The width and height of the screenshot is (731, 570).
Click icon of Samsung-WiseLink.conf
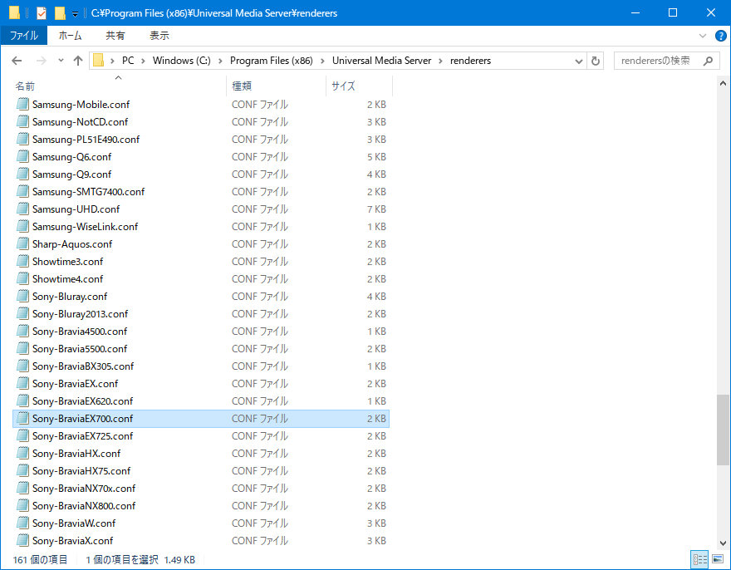pos(22,226)
